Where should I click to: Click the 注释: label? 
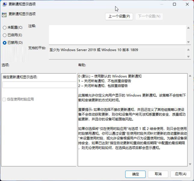pyautogui.click(x=32, y=26)
